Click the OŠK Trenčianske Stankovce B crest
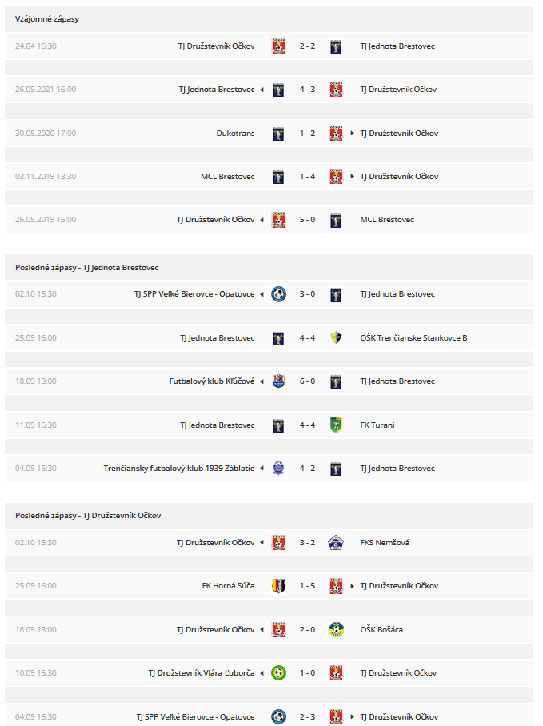 pos(336,337)
